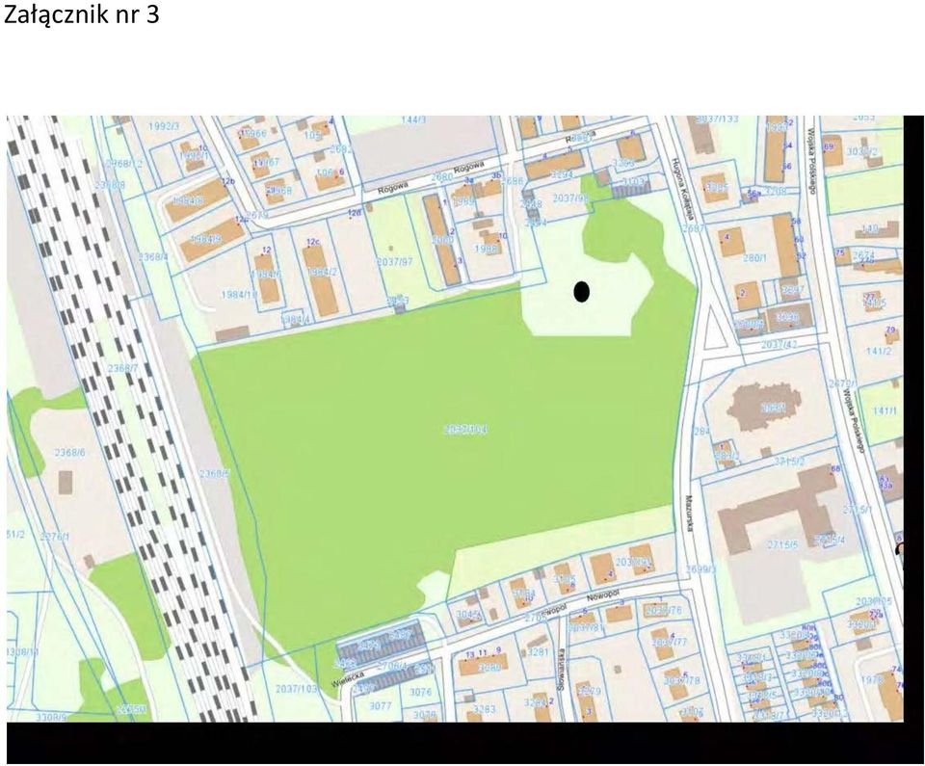
Task: Select parcel number 1992/3
Action: click(164, 125)
